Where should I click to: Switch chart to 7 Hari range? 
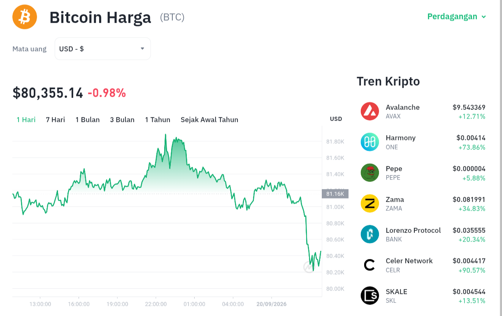pos(56,120)
